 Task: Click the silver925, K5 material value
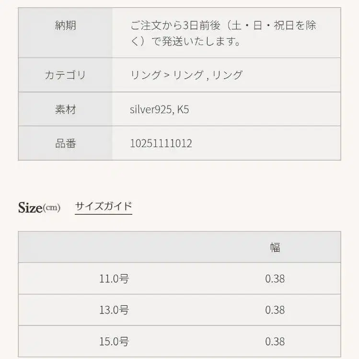point(160,109)
